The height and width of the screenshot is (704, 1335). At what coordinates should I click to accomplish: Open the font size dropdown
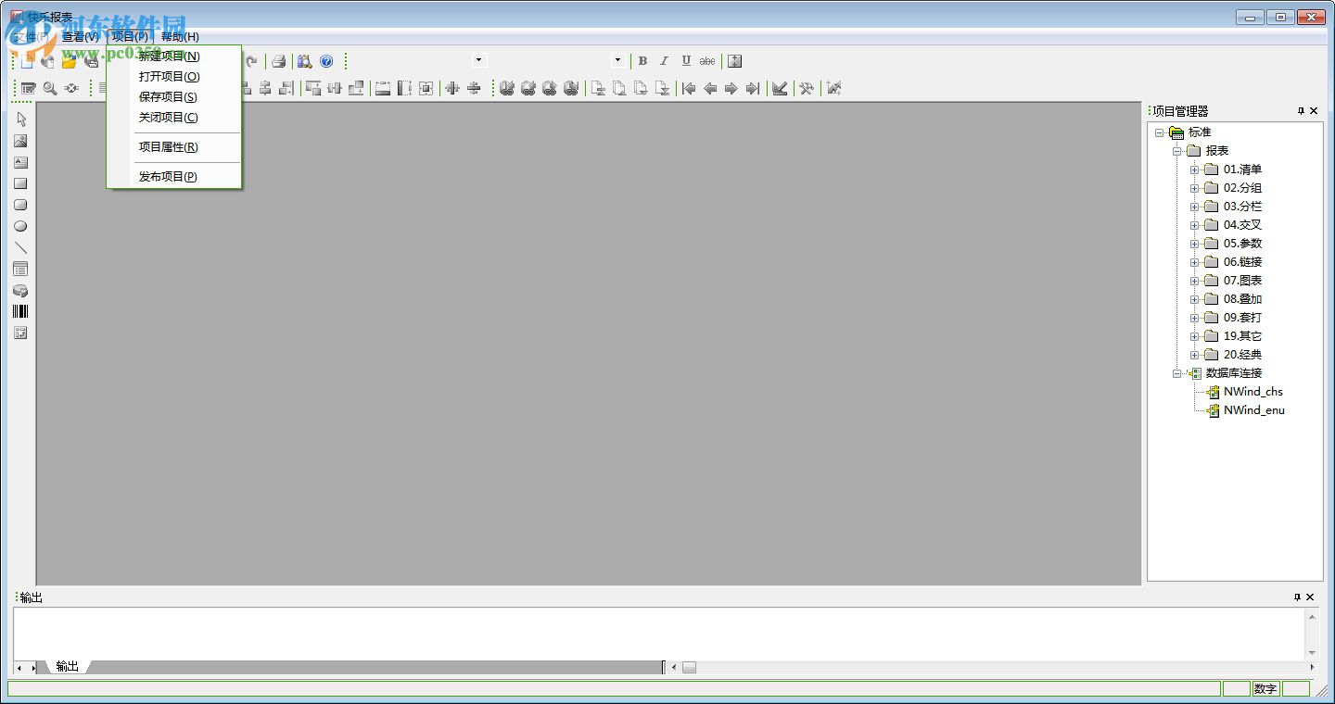[x=618, y=60]
